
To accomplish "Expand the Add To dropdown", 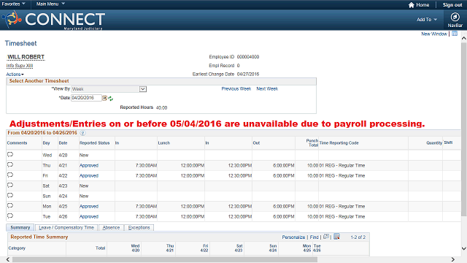I will pyautogui.click(x=427, y=20).
